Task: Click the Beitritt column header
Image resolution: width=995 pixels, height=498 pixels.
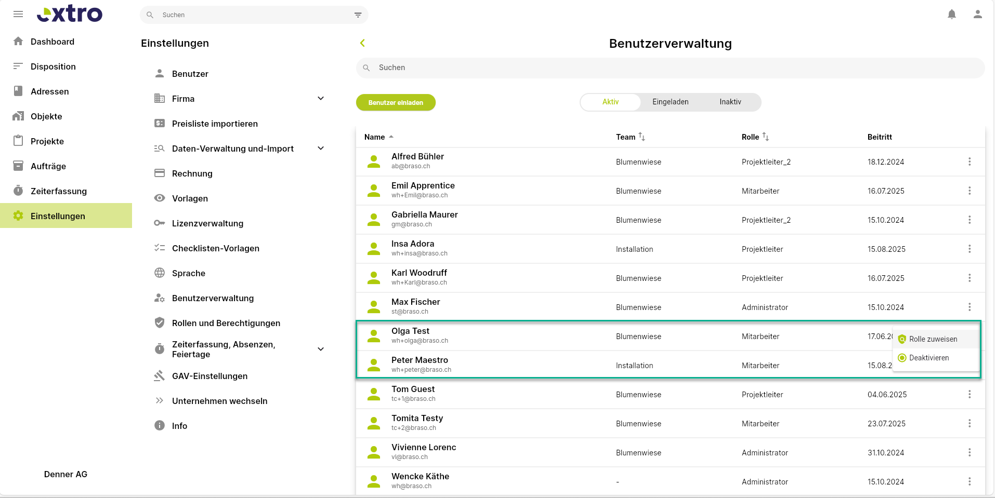Action: (x=880, y=137)
